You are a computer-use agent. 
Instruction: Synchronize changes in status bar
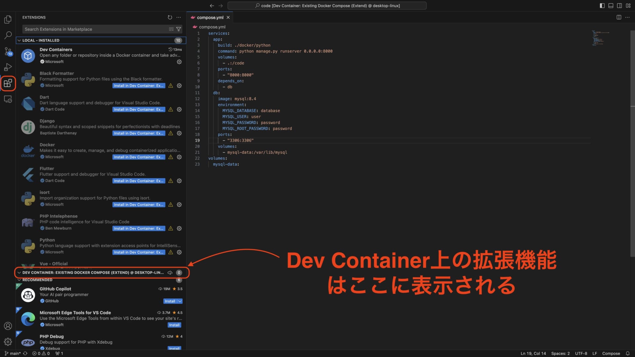click(x=25, y=353)
